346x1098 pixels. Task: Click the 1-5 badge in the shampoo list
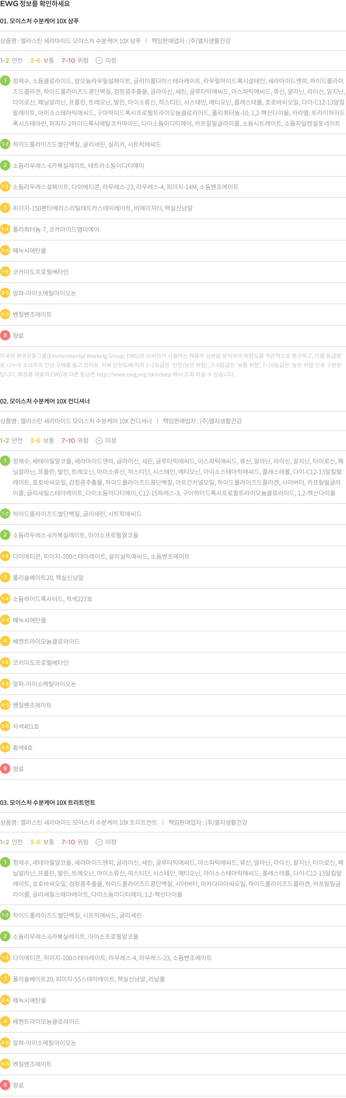(x=5, y=272)
